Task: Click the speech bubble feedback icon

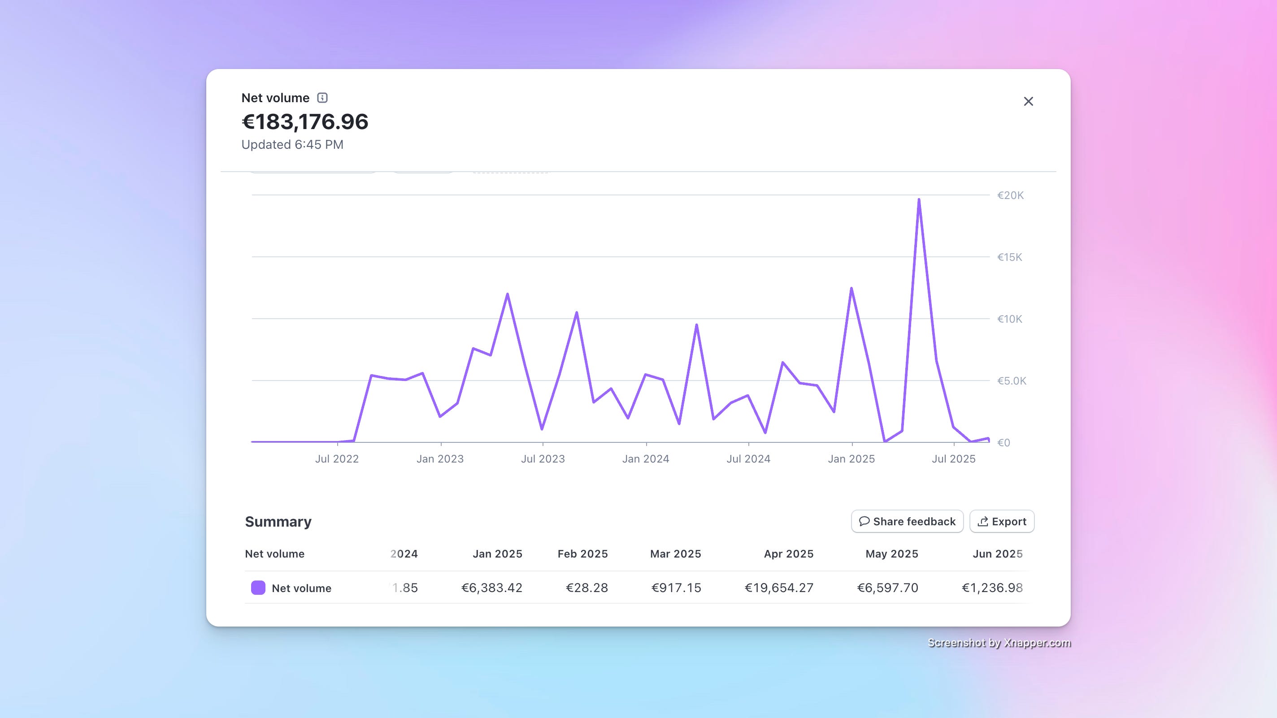Action: click(864, 521)
